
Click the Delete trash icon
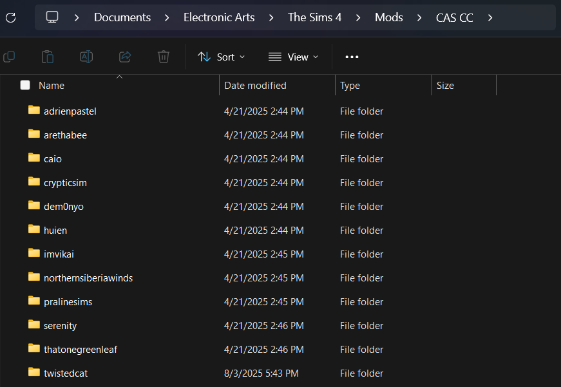pyautogui.click(x=164, y=57)
